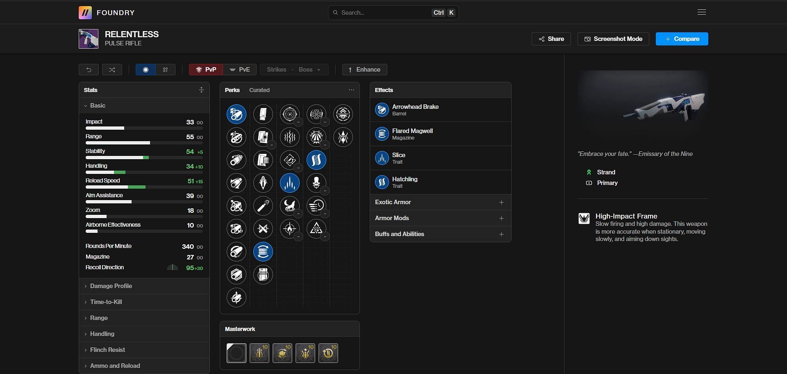Select the Armor-Piercing Rounds pointed bullet perk
The width and height of the screenshot is (787, 374).
pyautogui.click(x=263, y=183)
